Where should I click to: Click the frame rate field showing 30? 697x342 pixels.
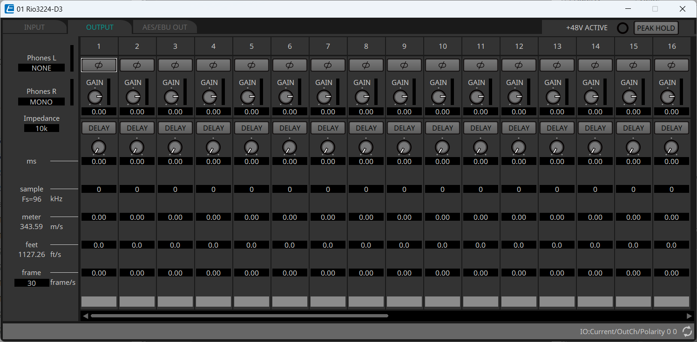point(31,283)
